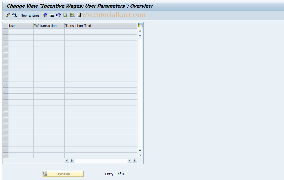Click the Copy As icon
The image size is (284, 180).
45,15
